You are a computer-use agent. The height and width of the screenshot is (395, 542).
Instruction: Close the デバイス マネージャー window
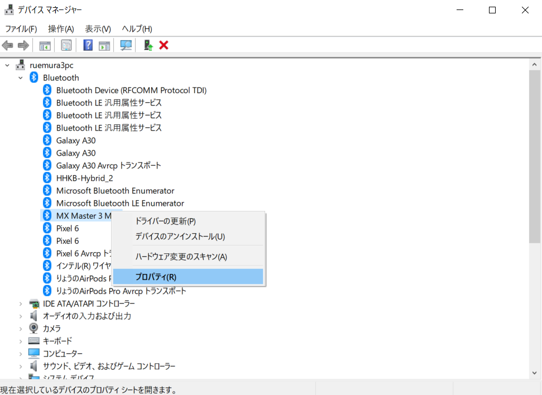pyautogui.click(x=525, y=9)
